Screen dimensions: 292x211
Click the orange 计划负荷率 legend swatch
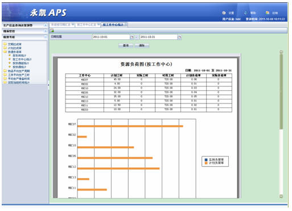(206, 163)
